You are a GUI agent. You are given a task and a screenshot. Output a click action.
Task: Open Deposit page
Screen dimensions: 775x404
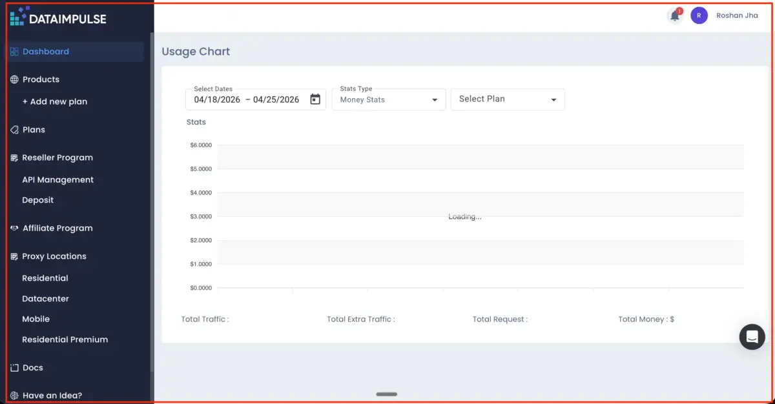[38, 200]
